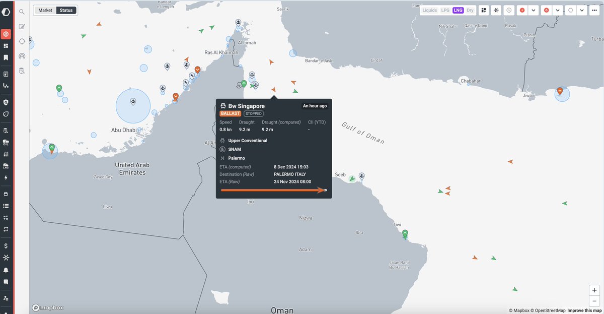
Task: Select the green port marker near Tiwi
Action: point(405,233)
